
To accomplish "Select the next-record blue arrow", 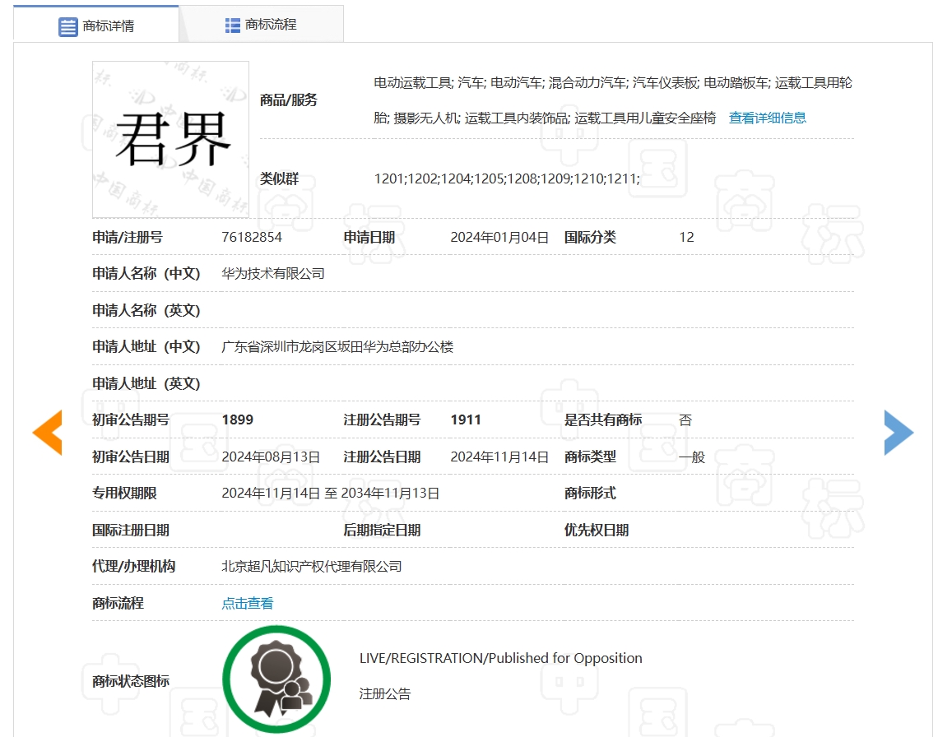I will click(x=899, y=432).
